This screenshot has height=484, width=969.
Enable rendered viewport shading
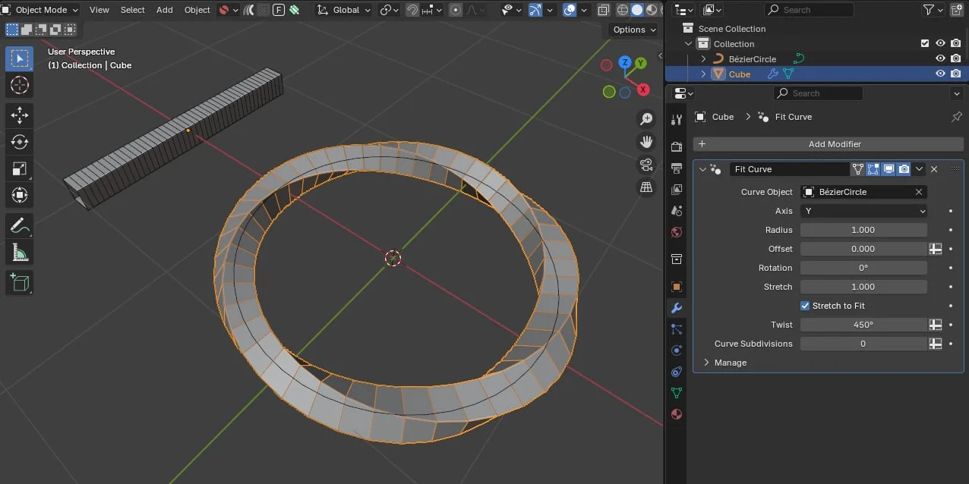653,9
